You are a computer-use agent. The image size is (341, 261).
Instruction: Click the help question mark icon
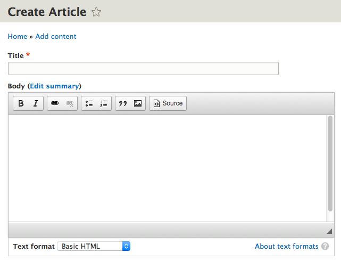[325, 247]
